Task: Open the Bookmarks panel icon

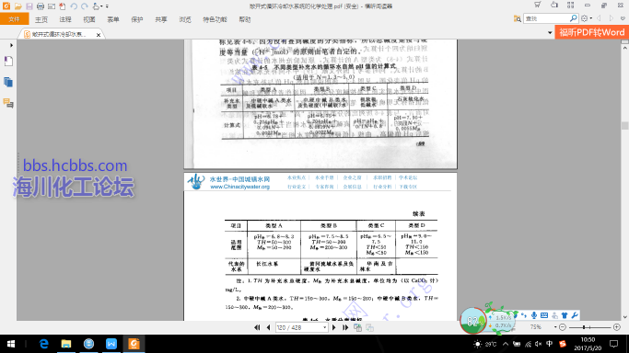Action: pos(8,62)
